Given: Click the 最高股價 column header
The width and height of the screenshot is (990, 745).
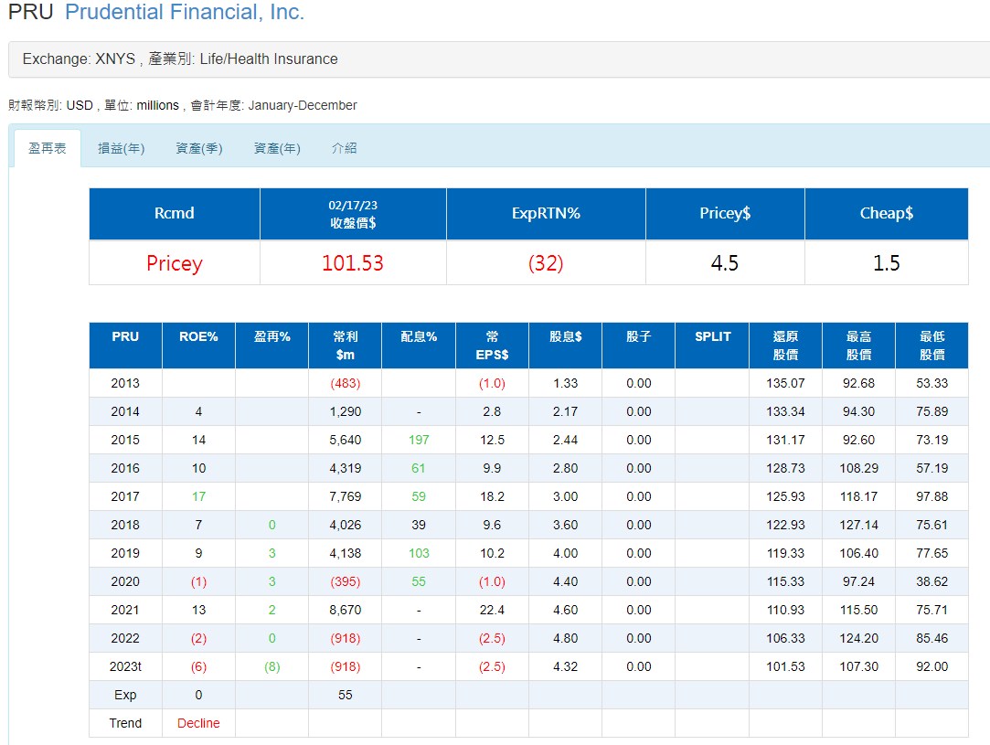Looking at the screenshot, I should [x=859, y=346].
